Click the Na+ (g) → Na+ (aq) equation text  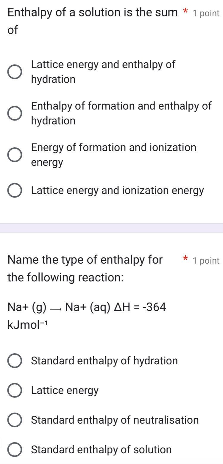click(x=87, y=306)
